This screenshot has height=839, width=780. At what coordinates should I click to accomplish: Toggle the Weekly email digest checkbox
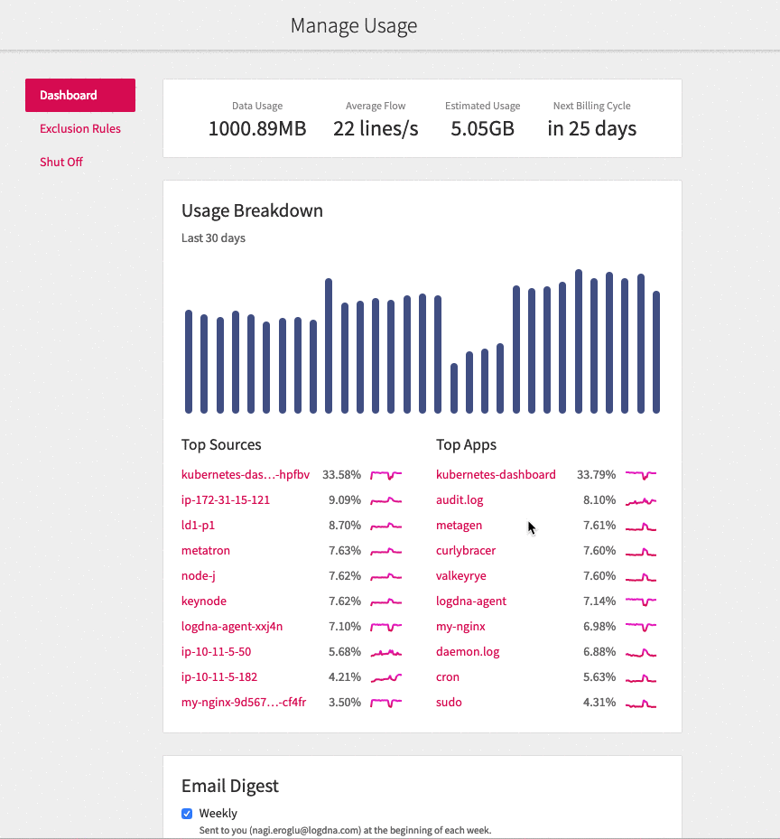[187, 814]
